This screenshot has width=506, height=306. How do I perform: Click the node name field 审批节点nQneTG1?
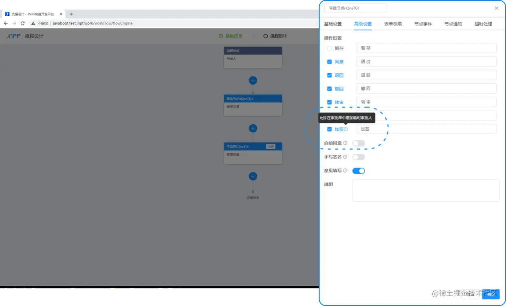pos(355,8)
